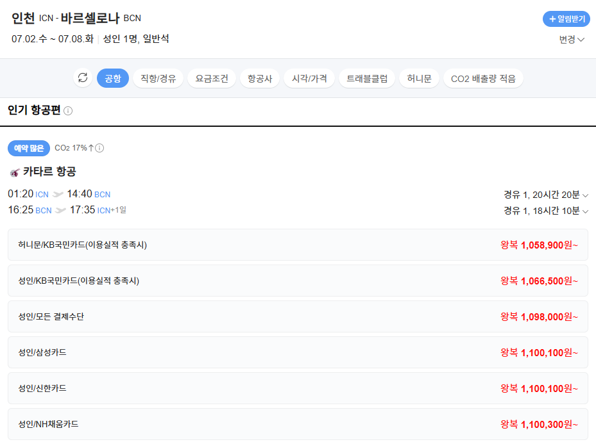
Task: Select the 트래블클럽 filter tab
Action: pyautogui.click(x=366, y=78)
